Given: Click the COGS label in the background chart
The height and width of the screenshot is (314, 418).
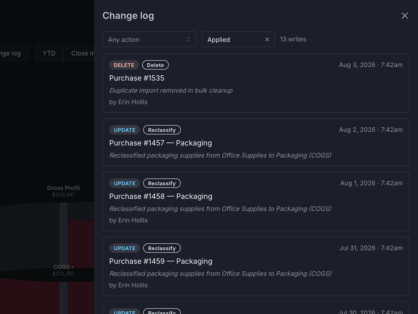Looking at the screenshot, I should (x=63, y=267).
